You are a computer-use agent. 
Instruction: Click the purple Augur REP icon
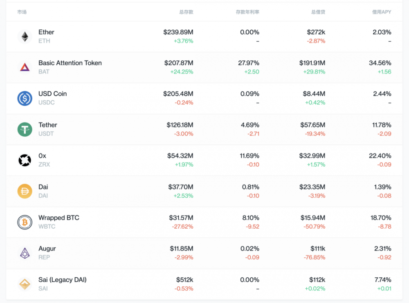click(x=25, y=253)
